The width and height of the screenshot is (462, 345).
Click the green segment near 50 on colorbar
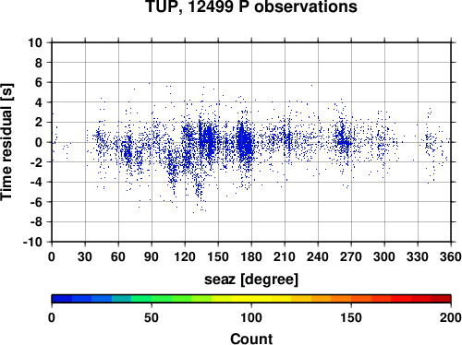tap(152, 299)
